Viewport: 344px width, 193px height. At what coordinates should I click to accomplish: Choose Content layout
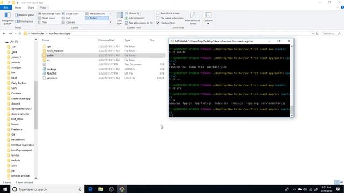69,23
